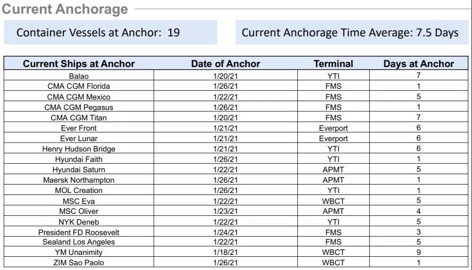Screen dimensions: 472x270
Task: Click the Date of Anchor column header
Action: tap(226, 64)
